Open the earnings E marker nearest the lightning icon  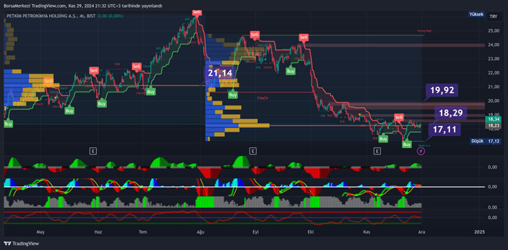(377, 151)
